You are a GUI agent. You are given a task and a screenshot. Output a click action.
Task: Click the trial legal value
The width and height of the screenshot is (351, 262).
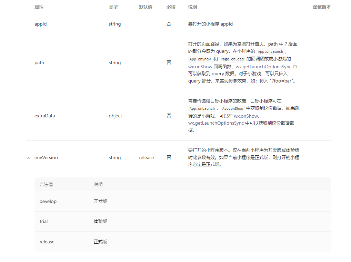click(x=44, y=221)
